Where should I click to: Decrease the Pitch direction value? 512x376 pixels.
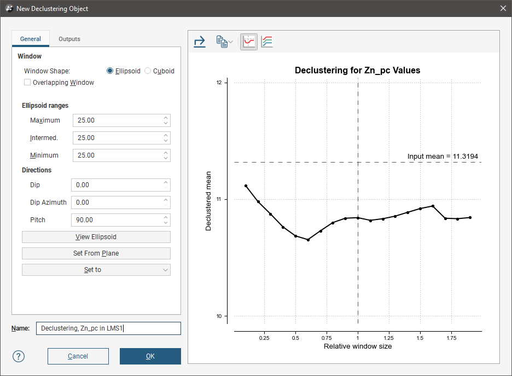point(166,223)
